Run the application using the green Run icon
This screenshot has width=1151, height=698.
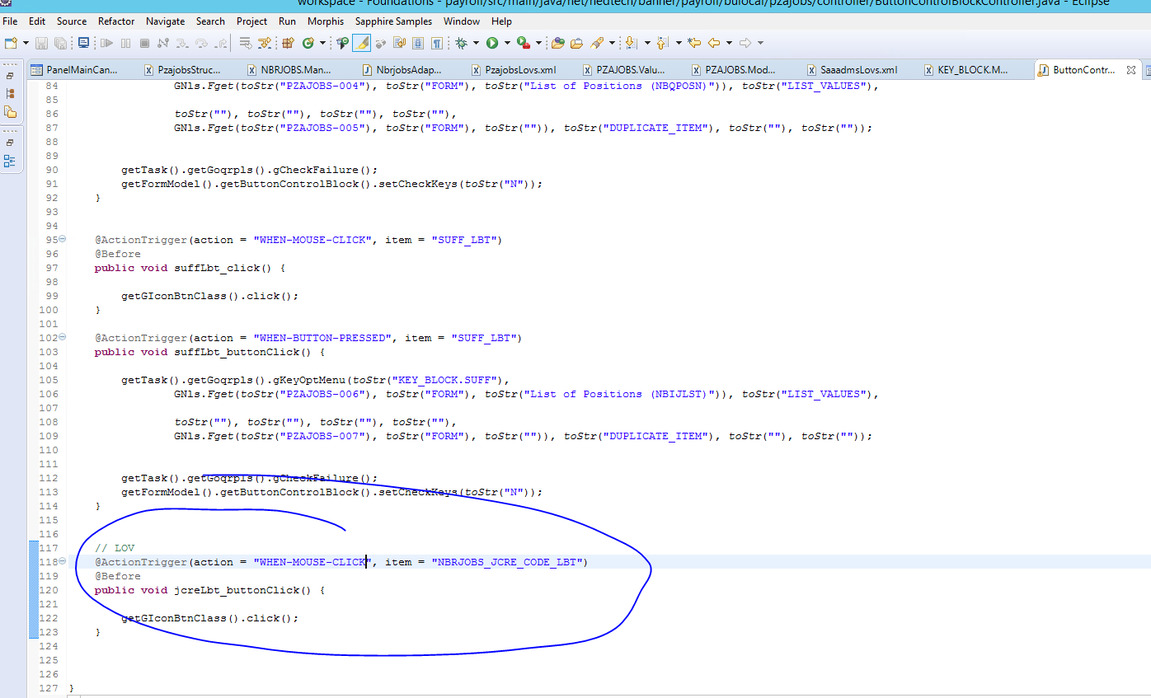coord(492,41)
